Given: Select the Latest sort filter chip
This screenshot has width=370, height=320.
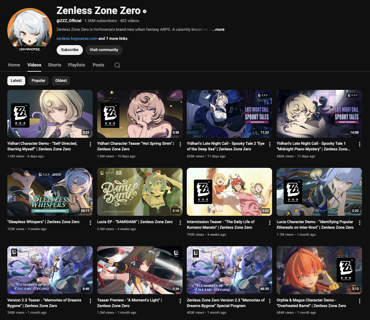Looking at the screenshot, I should 16,80.
